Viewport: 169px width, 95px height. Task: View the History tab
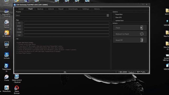(97, 9)
